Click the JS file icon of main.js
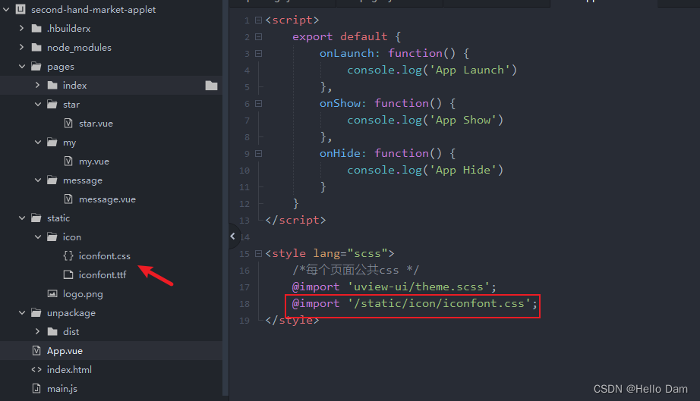 [x=36, y=389]
